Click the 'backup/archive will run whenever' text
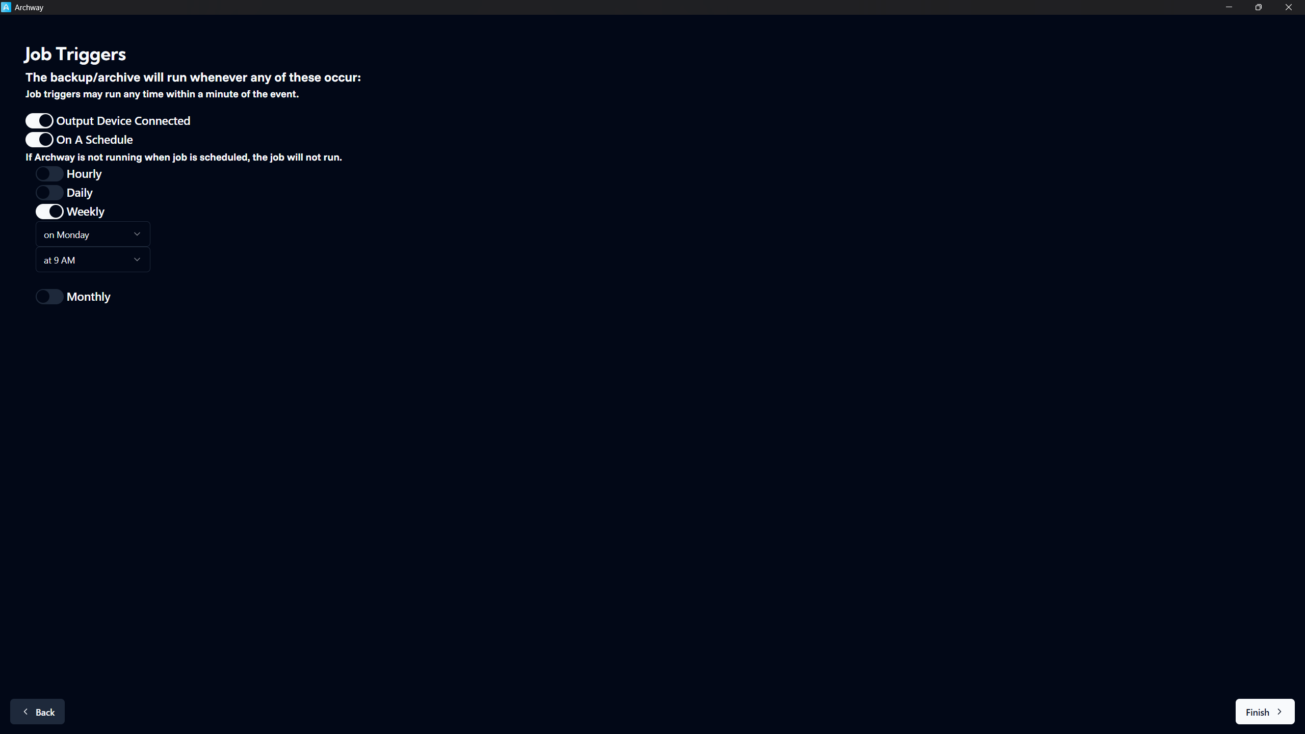The image size is (1305, 734). click(193, 77)
